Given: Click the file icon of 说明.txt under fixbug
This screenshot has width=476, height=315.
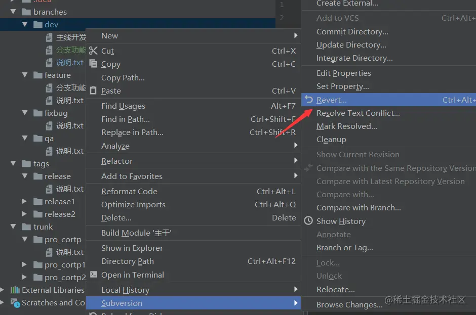Looking at the screenshot, I should [x=49, y=125].
